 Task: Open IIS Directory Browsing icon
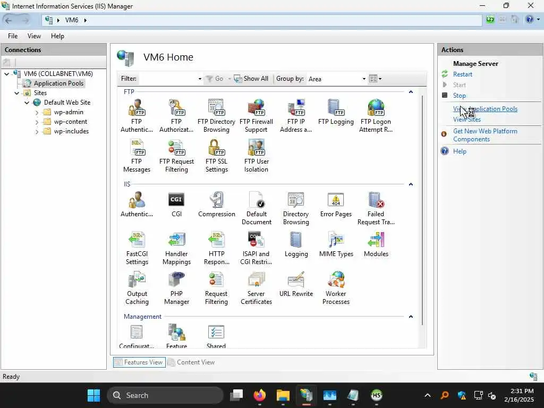(296, 208)
